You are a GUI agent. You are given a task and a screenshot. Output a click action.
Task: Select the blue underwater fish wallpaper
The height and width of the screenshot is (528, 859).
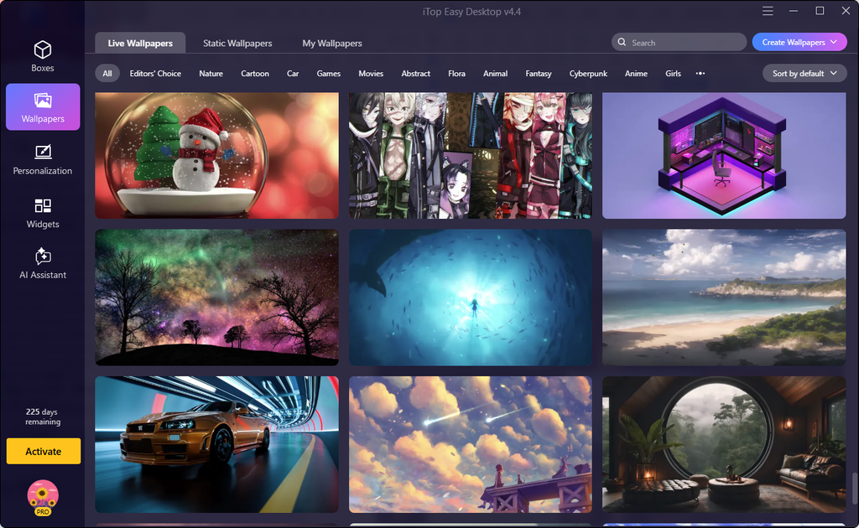471,297
